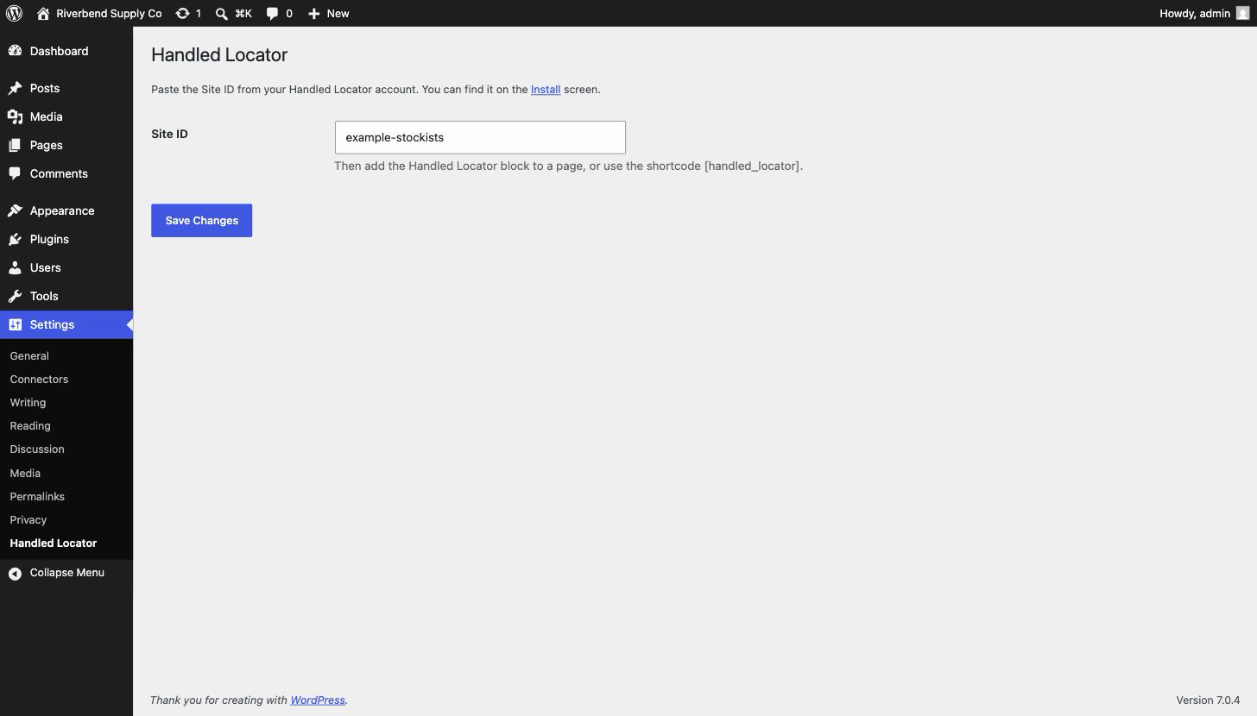Click the Appearance paintbrush icon

[15, 210]
